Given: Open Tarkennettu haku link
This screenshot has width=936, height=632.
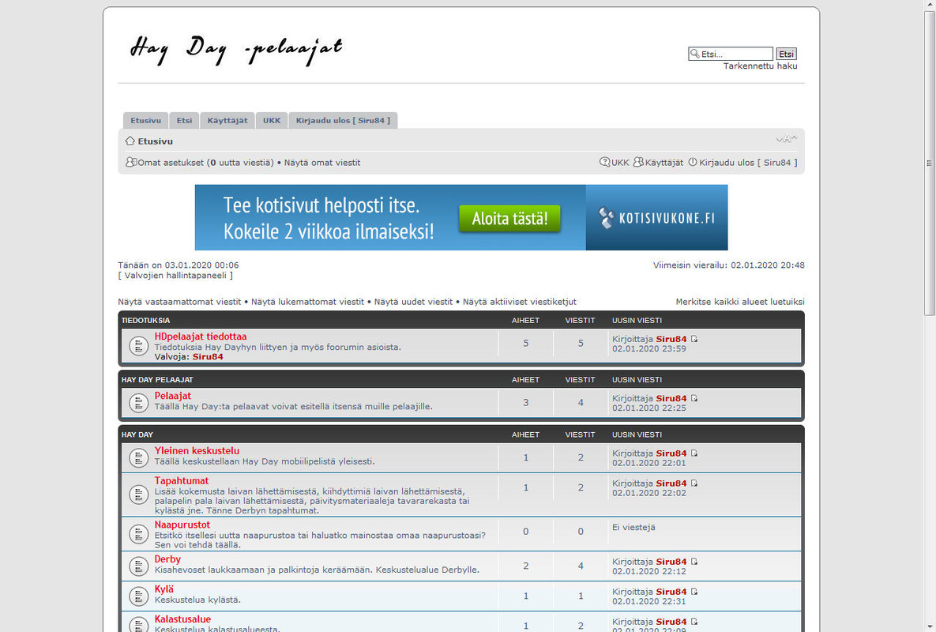Looking at the screenshot, I should pos(760,66).
